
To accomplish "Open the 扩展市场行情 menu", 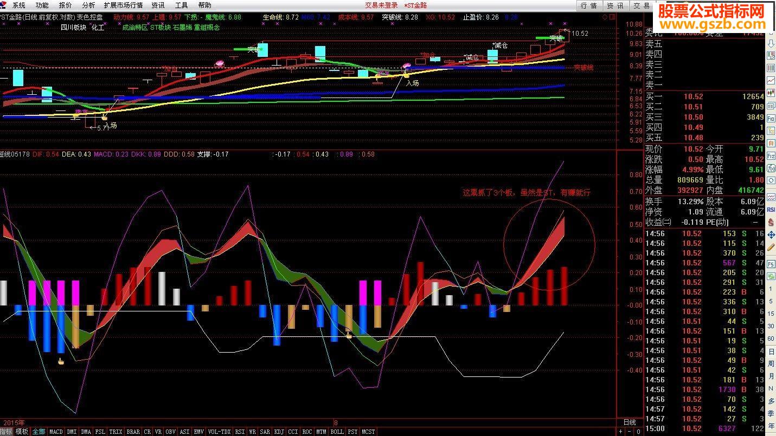I will (123, 5).
